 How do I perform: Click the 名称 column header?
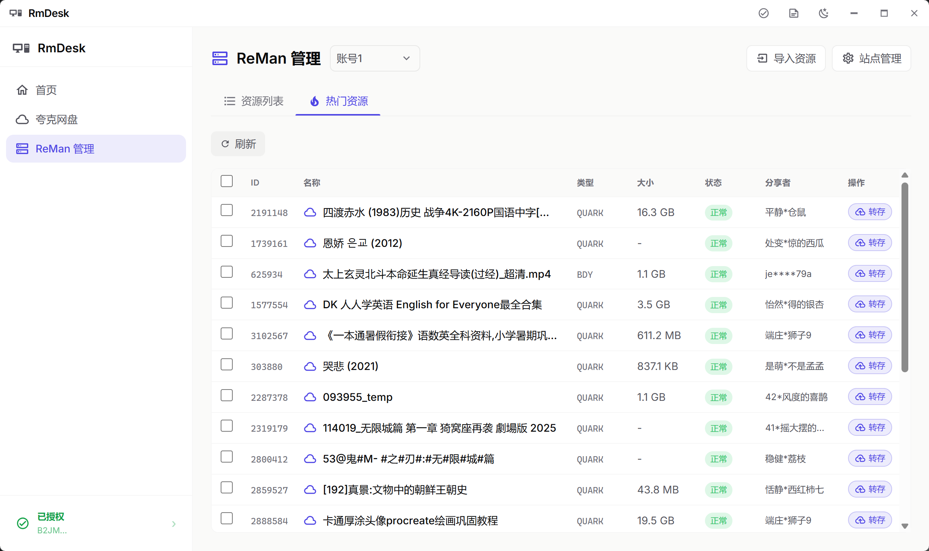pos(312,183)
